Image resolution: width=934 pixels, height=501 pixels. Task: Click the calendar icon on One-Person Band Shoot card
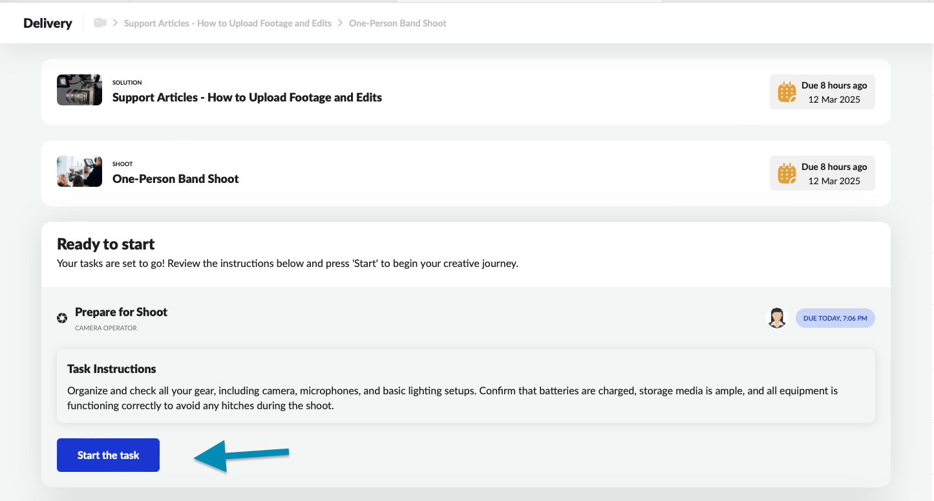786,174
